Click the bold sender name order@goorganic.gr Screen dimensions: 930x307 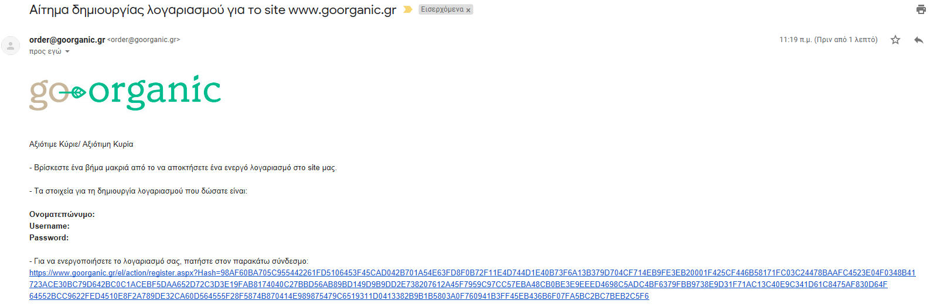point(67,40)
